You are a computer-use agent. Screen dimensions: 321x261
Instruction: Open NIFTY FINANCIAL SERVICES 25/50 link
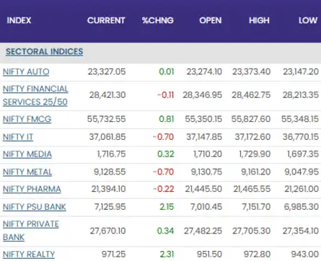click(35, 95)
